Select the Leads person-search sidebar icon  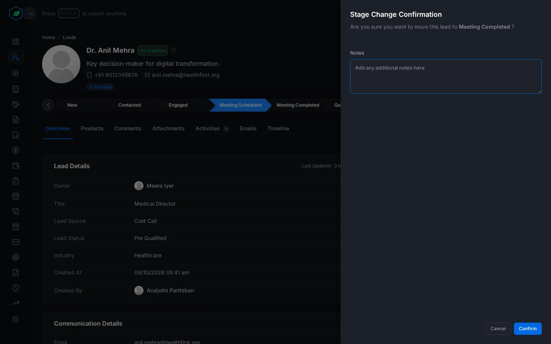coord(16,57)
